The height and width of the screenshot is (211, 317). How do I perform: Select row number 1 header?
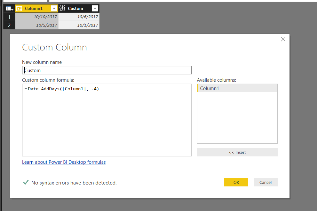[9, 17]
